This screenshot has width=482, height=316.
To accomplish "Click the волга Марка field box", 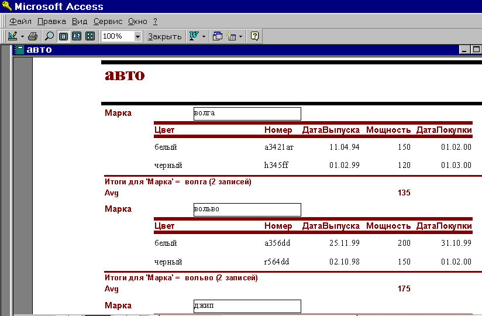I will [247, 114].
